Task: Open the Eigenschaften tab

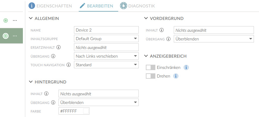Action: pyautogui.click(x=50, y=6)
